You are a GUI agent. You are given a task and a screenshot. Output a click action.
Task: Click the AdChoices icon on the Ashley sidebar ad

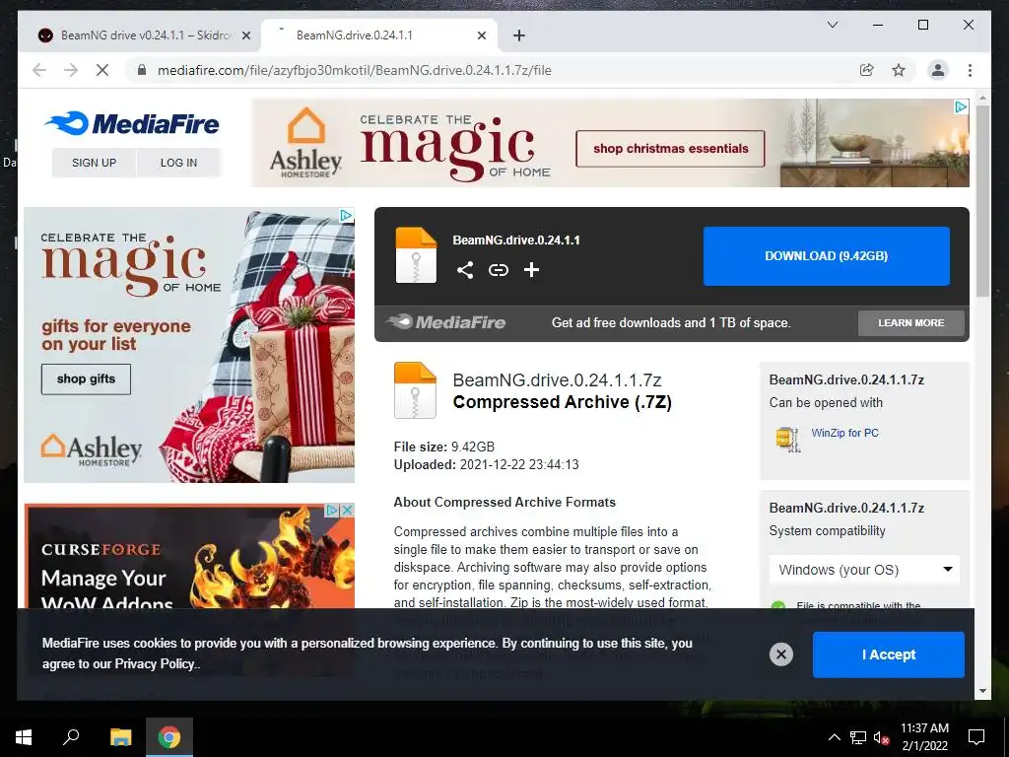[346, 215]
